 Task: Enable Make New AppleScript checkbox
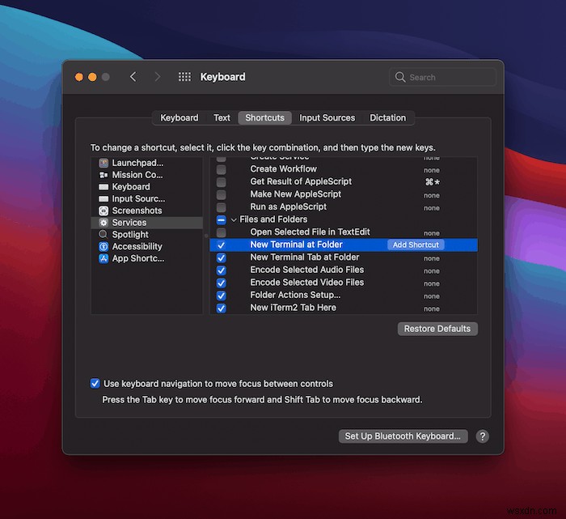click(x=222, y=194)
